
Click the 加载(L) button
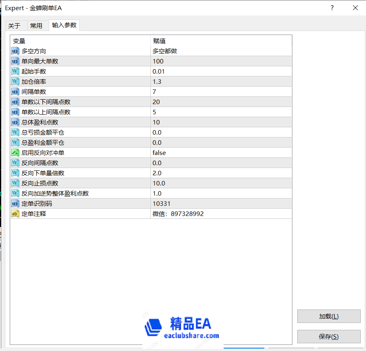[x=329, y=316]
